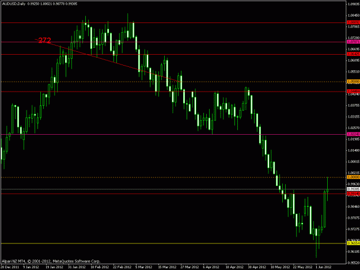Click the 1.03155 price scale value

[x=354, y=116]
